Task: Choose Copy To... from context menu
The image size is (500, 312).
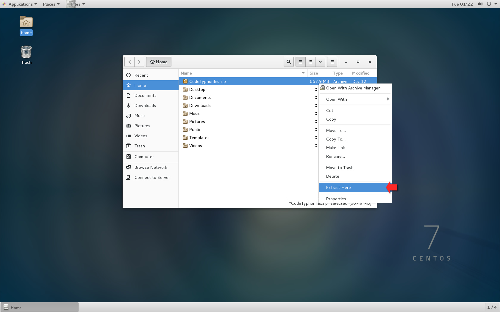Action: [355, 139]
